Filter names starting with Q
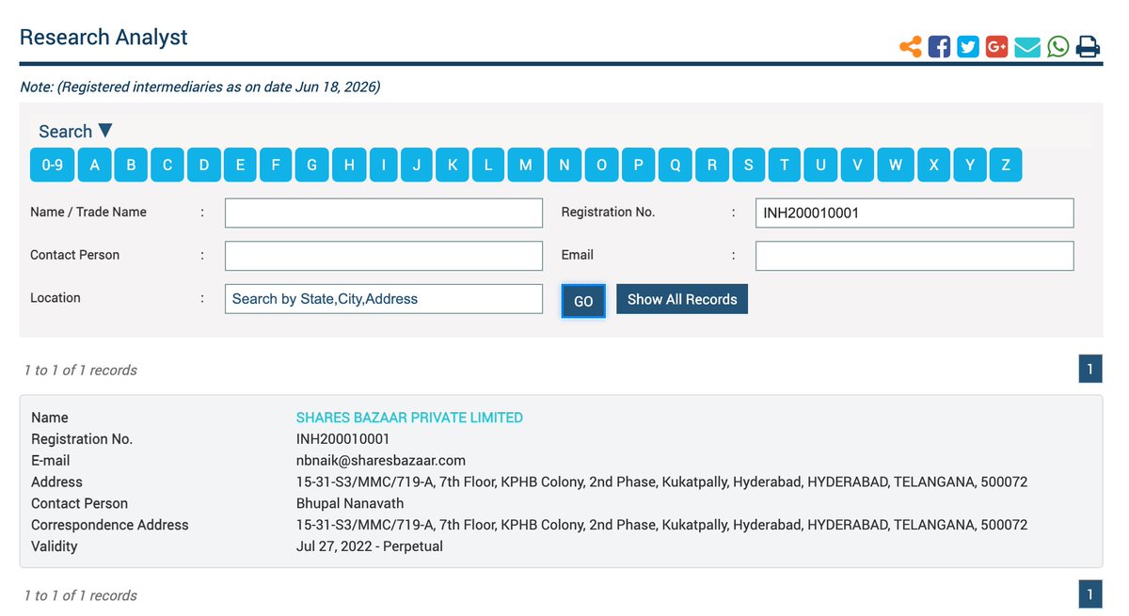The width and height of the screenshot is (1129, 616). (x=676, y=165)
